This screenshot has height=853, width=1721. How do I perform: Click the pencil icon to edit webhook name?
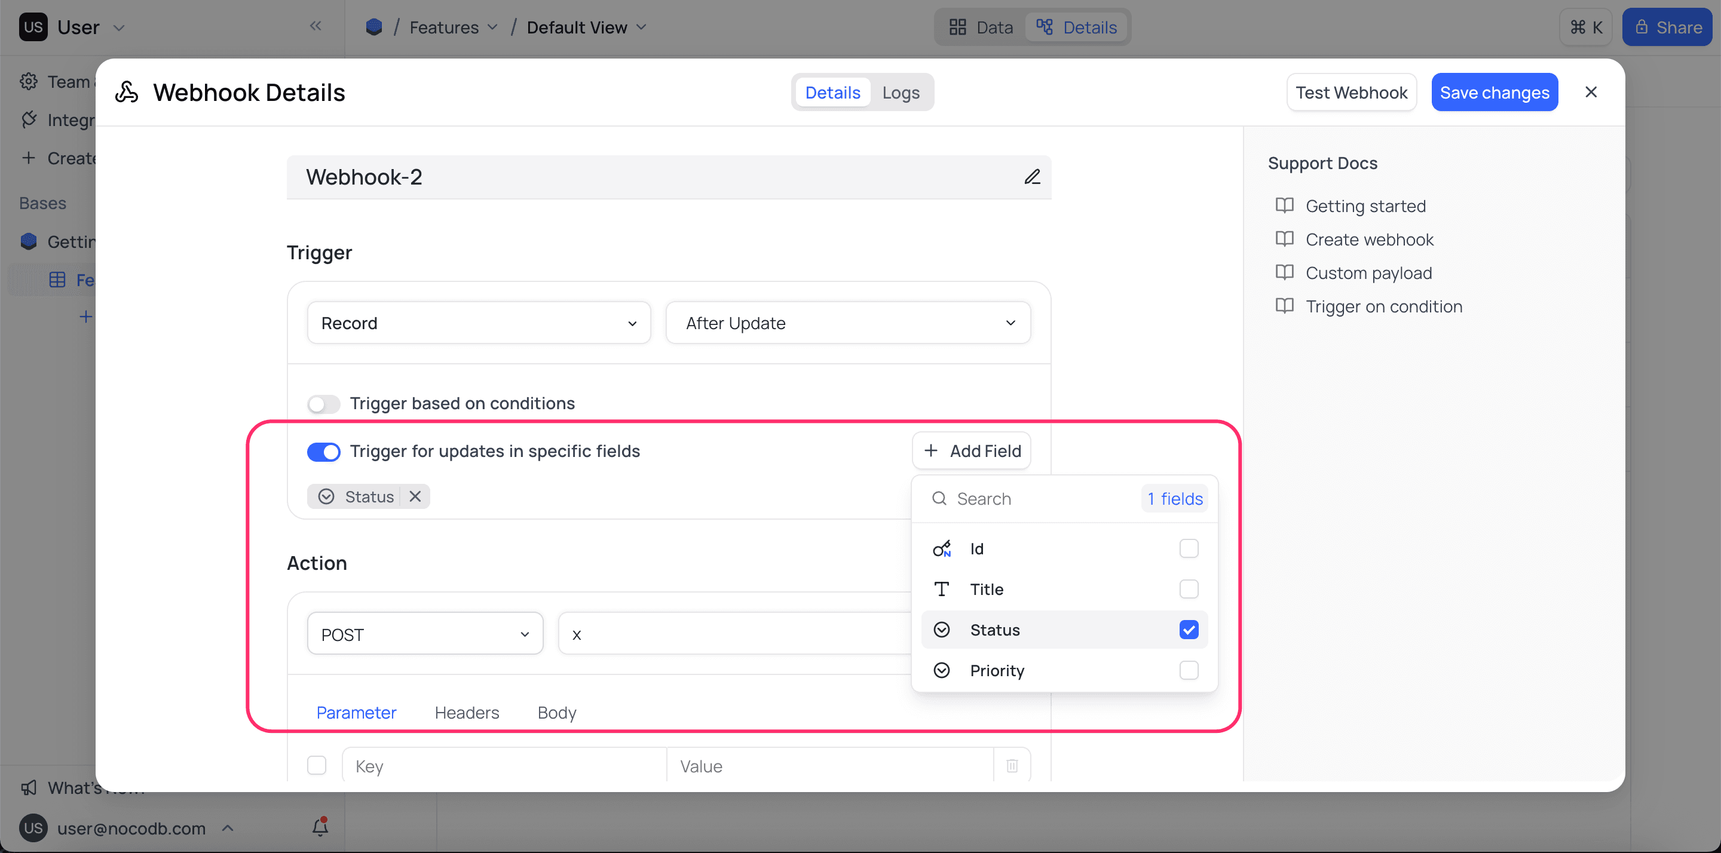click(x=1032, y=176)
